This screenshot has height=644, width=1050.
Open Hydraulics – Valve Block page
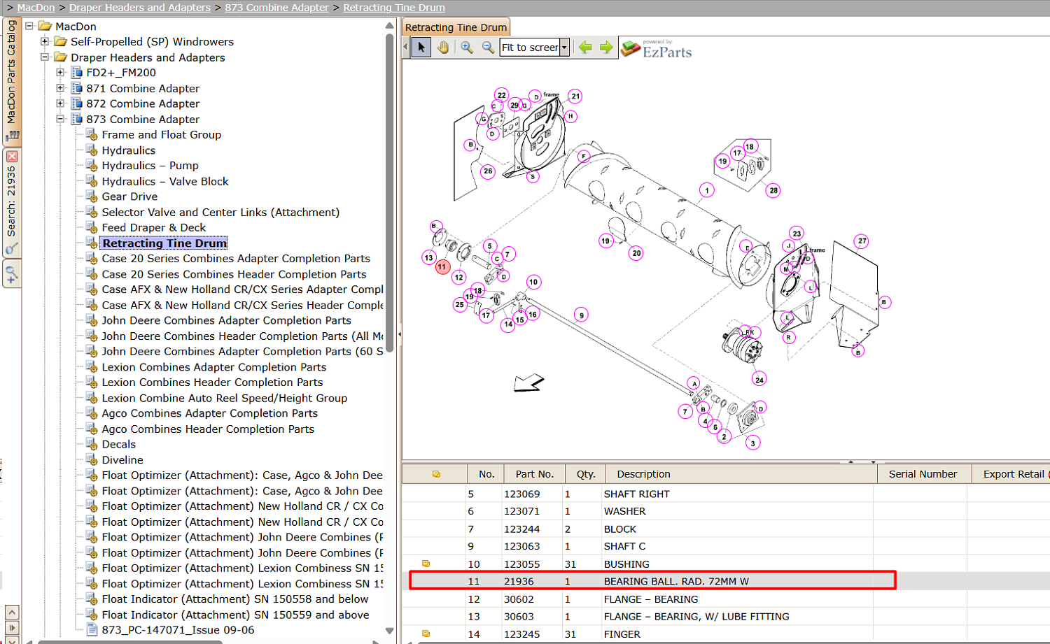click(165, 181)
